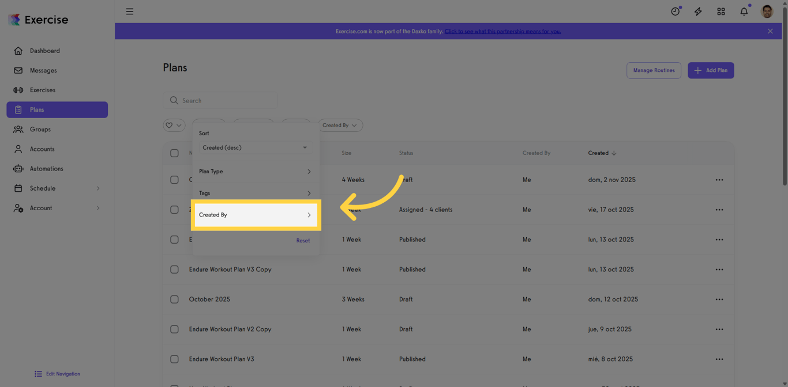The width and height of the screenshot is (788, 387).
Task: Open the favorites heart filter
Action: pyautogui.click(x=174, y=126)
